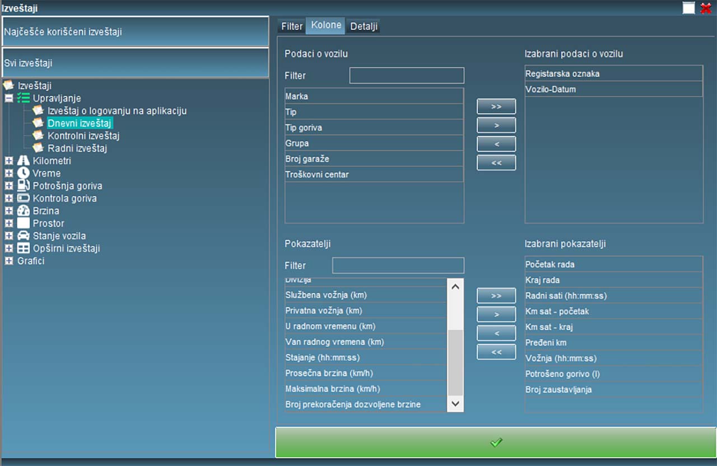Remove all selected indicators with << button
Image resolution: width=717 pixels, height=466 pixels.
click(x=496, y=352)
